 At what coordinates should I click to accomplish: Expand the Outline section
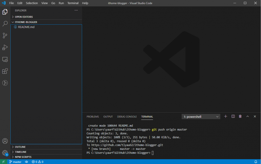click(x=46, y=147)
